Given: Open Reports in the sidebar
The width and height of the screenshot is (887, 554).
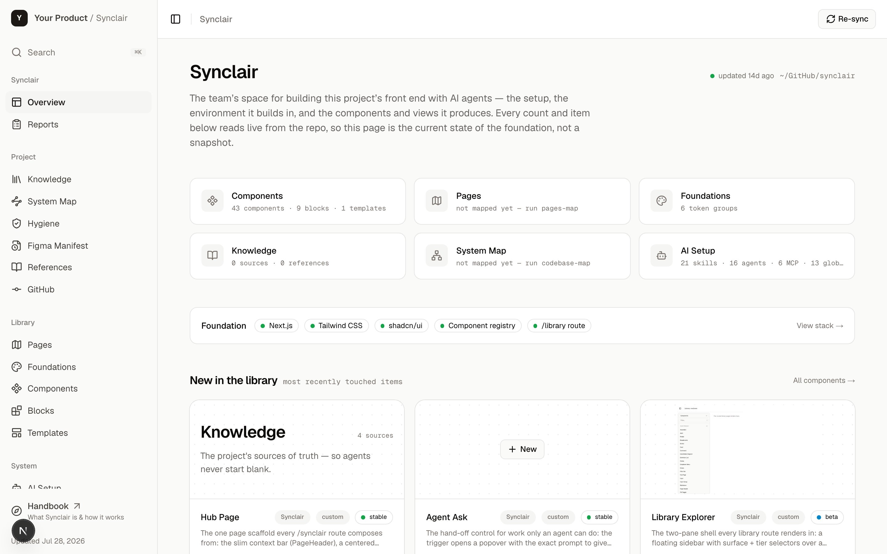Looking at the screenshot, I should click(x=79, y=125).
